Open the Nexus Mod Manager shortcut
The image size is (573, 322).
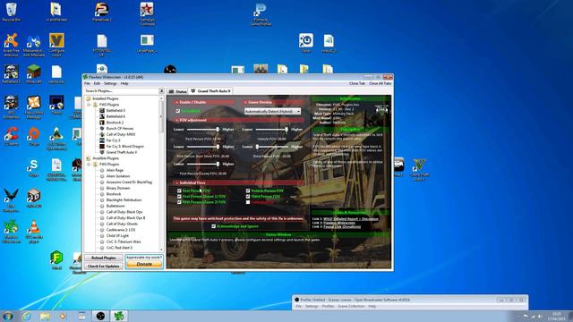(x=34, y=107)
